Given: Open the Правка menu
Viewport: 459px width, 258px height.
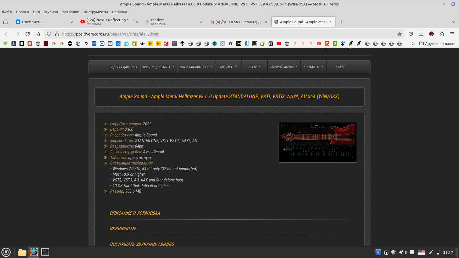Looking at the screenshot, I should point(22,12).
